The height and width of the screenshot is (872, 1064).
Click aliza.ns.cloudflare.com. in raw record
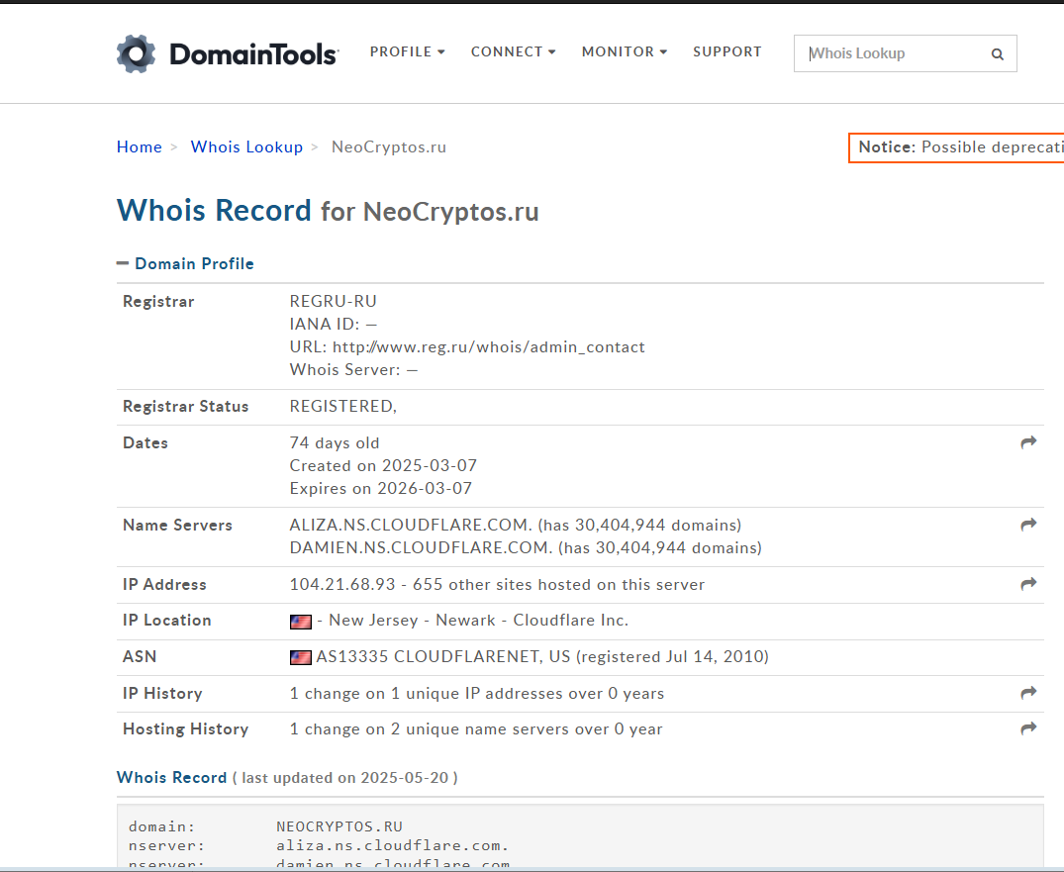click(392, 845)
